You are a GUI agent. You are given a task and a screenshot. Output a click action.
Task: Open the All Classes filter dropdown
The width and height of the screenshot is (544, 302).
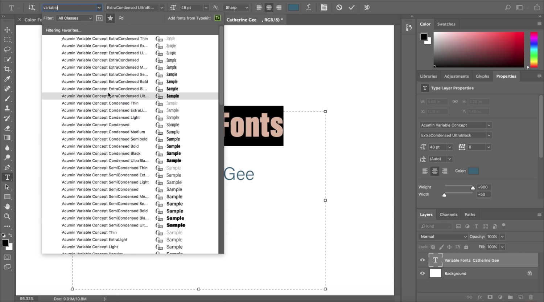click(75, 18)
